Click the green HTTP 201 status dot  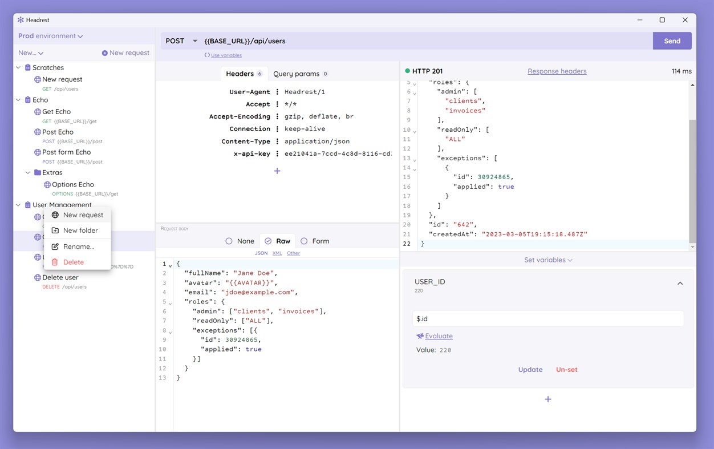(x=407, y=71)
